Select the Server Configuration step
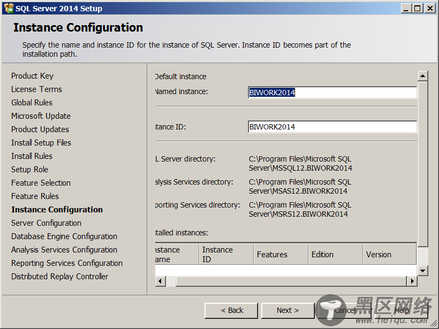The image size is (439, 329). [x=46, y=223]
